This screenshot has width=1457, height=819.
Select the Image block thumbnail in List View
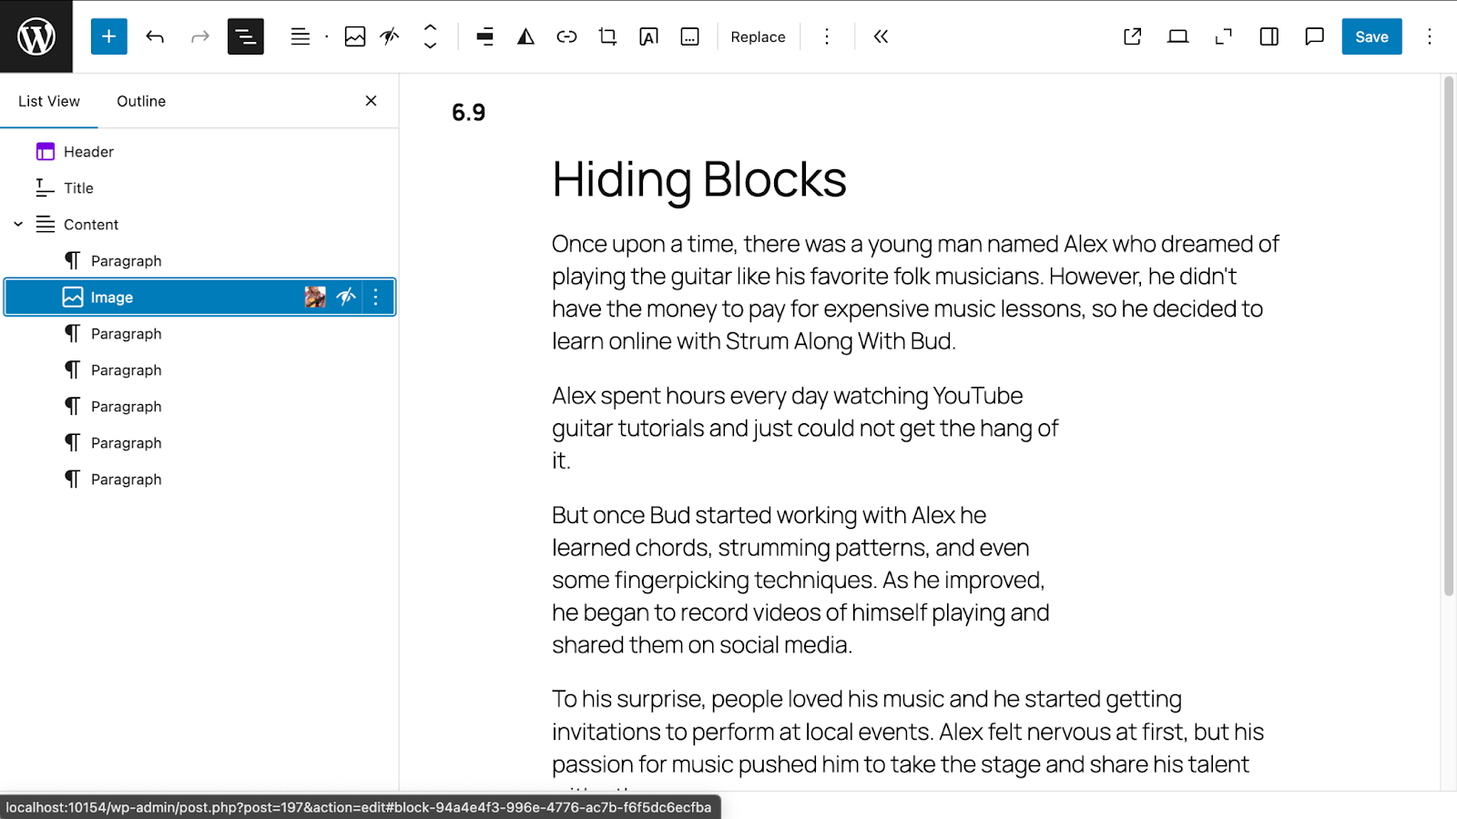(315, 297)
